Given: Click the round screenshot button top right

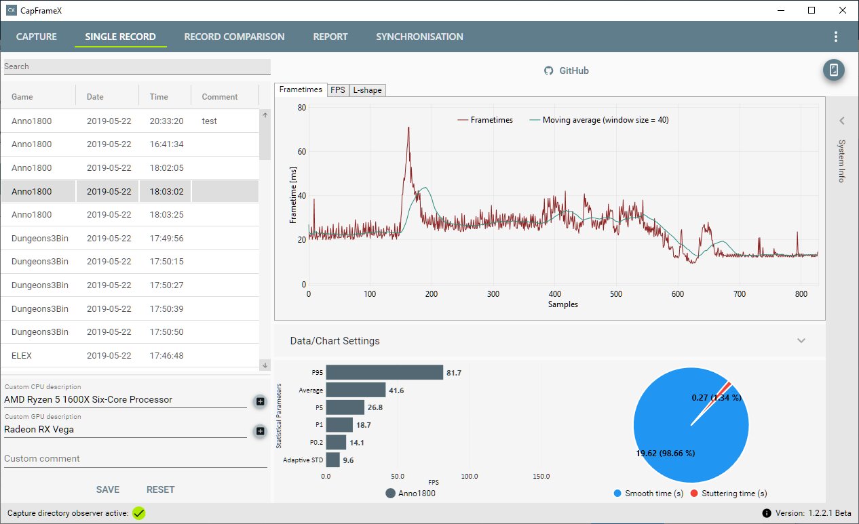Looking at the screenshot, I should [834, 70].
